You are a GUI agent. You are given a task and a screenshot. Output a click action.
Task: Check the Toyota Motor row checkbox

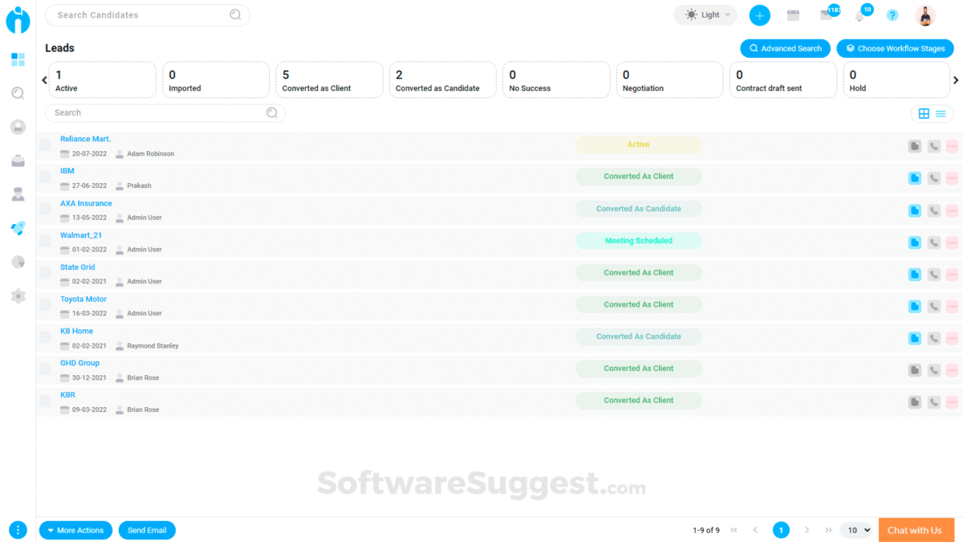coord(45,306)
